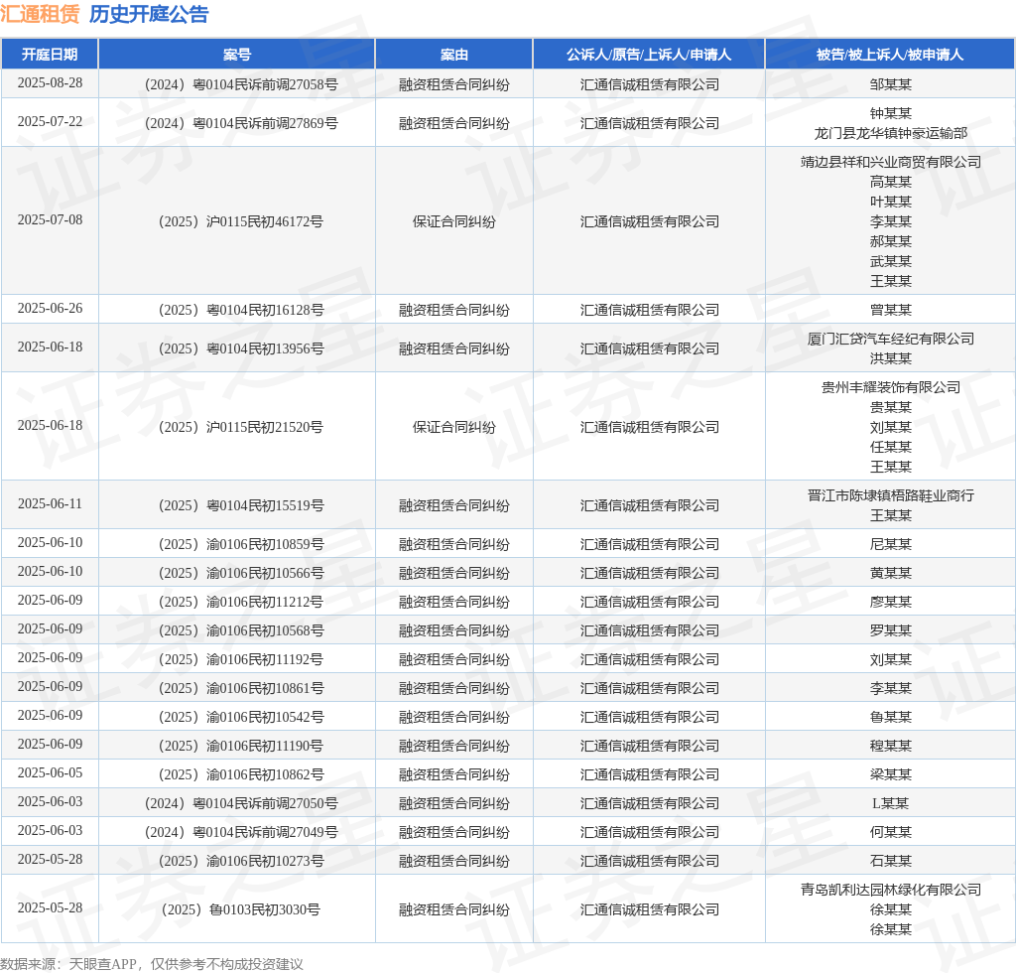The width and height of the screenshot is (1016, 973).
Task: Click defendant 程某某
Action: pyautogui.click(x=891, y=746)
